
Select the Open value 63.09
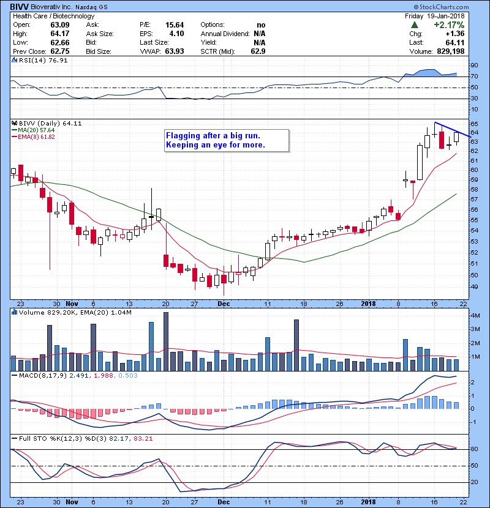[x=59, y=25]
